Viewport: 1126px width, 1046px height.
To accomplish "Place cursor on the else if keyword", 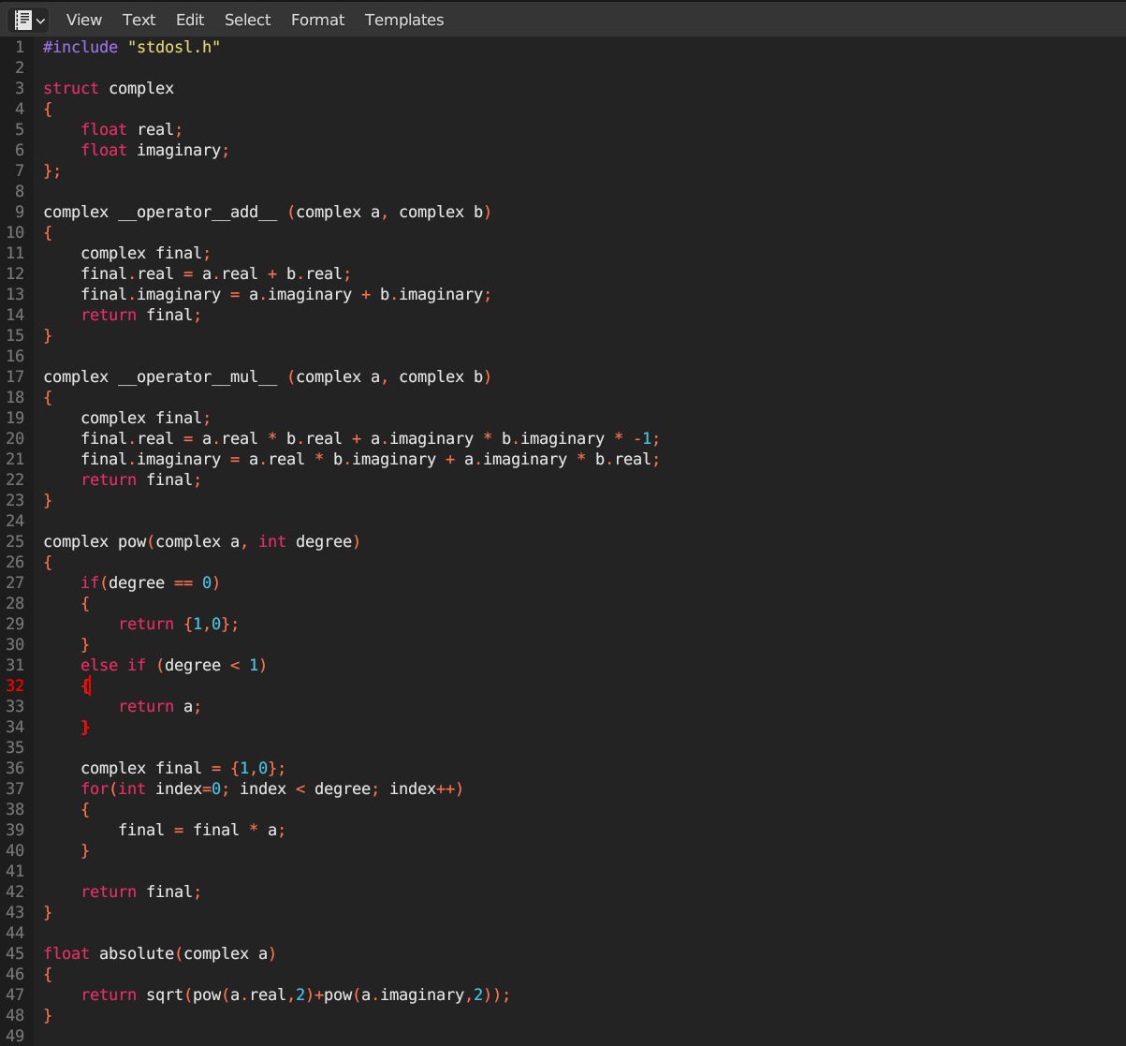I will pos(112,665).
